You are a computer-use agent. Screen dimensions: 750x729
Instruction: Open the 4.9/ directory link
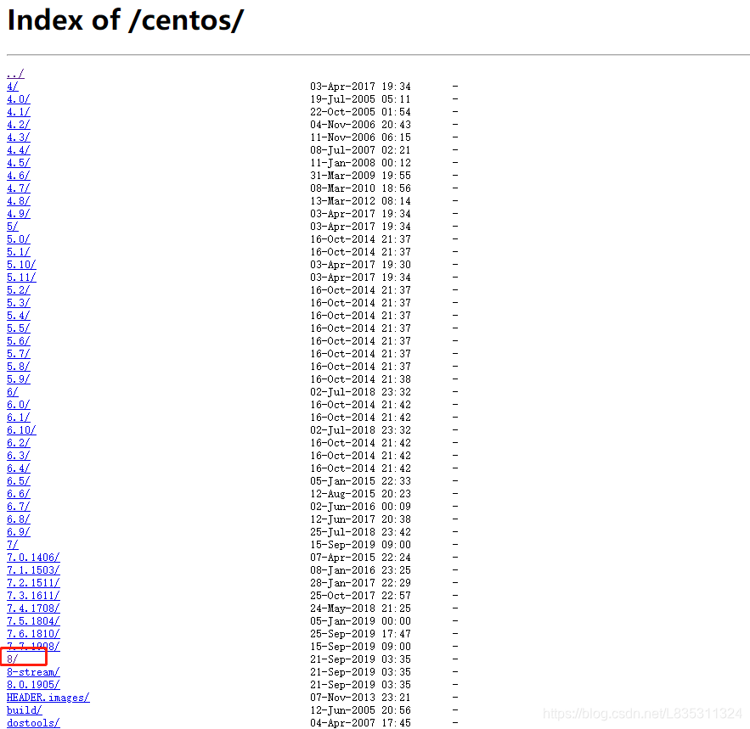[18, 214]
